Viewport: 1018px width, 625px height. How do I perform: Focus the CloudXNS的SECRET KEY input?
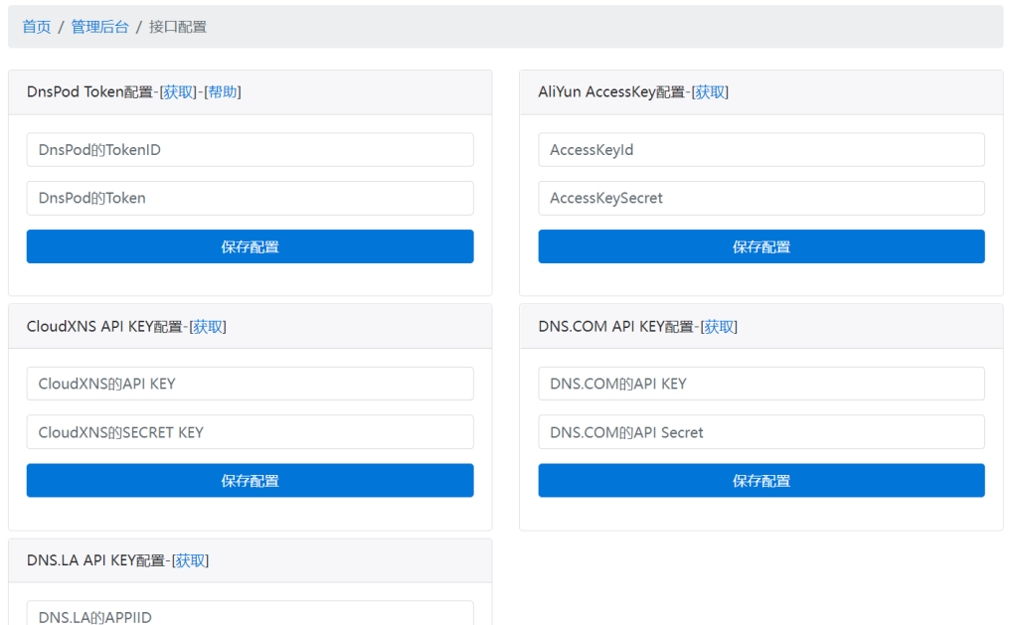tap(250, 432)
